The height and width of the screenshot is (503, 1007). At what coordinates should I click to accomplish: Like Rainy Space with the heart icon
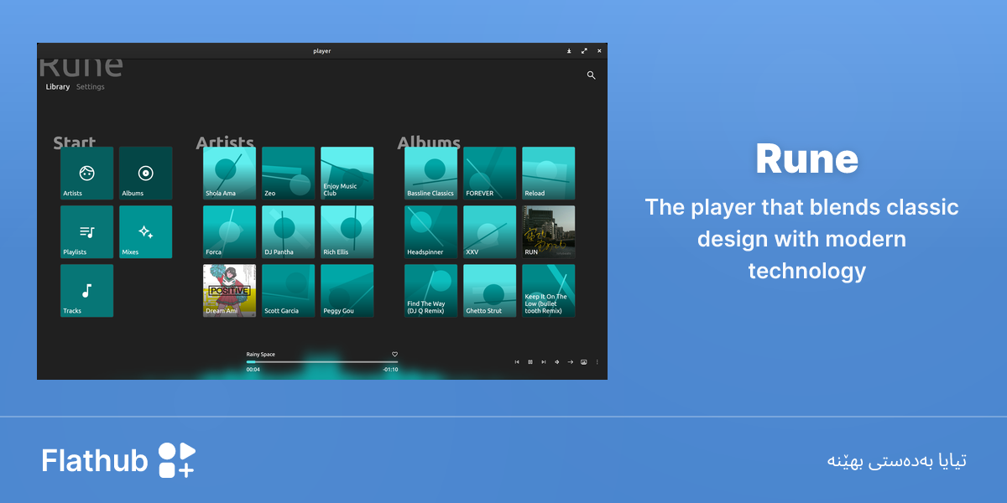point(394,355)
